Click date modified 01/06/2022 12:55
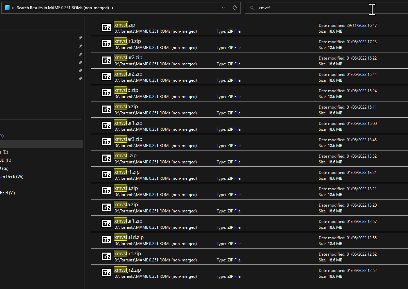The width and height of the screenshot is (408, 289). (348, 238)
